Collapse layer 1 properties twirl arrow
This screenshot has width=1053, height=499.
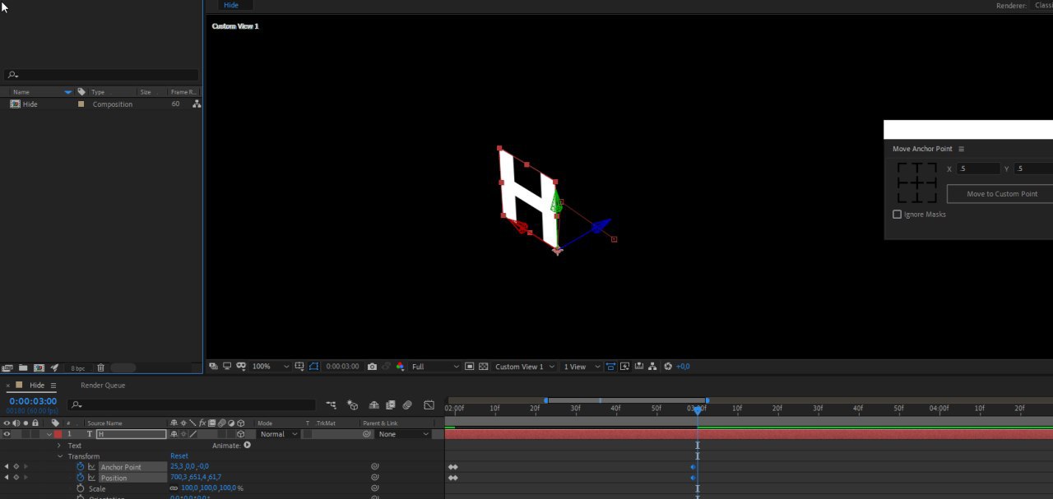coord(49,434)
